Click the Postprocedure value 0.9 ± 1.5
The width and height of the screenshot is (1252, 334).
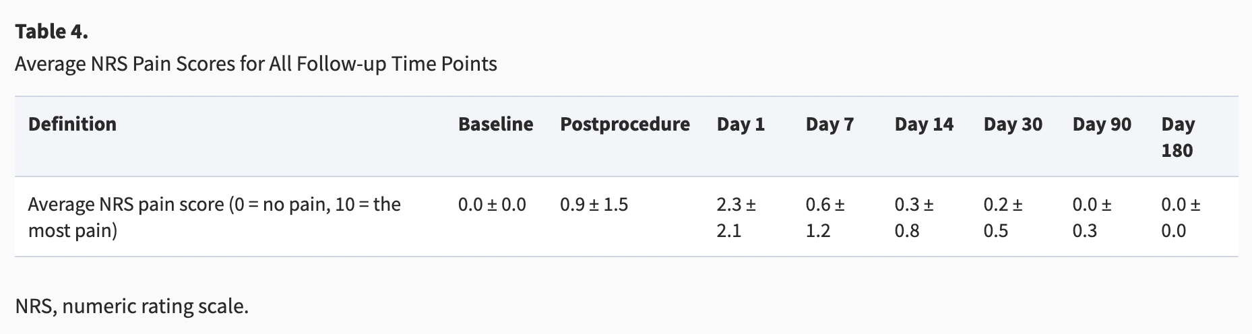click(594, 205)
